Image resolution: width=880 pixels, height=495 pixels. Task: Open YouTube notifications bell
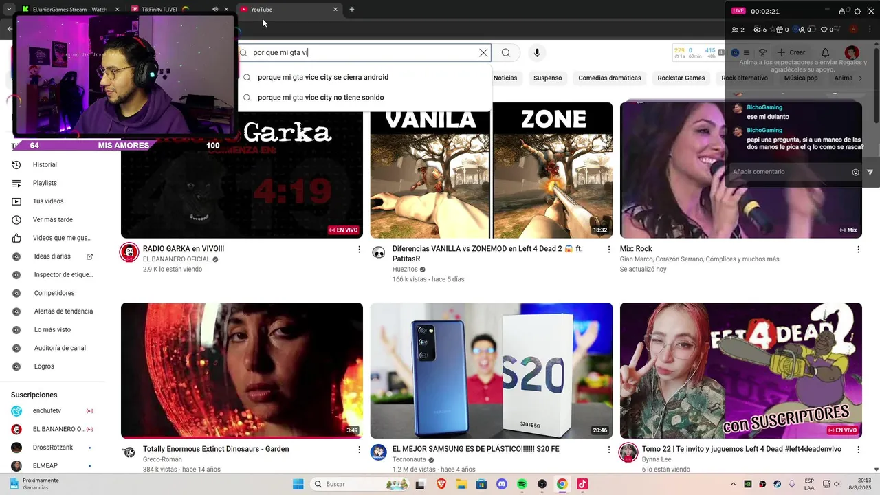click(x=825, y=53)
